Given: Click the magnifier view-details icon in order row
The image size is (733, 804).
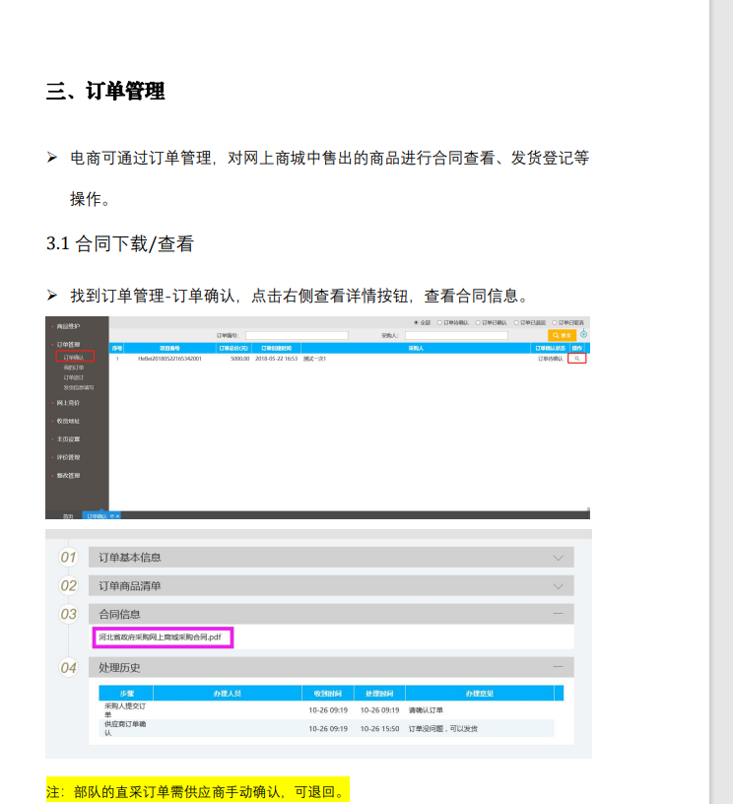Looking at the screenshot, I should [x=577, y=359].
